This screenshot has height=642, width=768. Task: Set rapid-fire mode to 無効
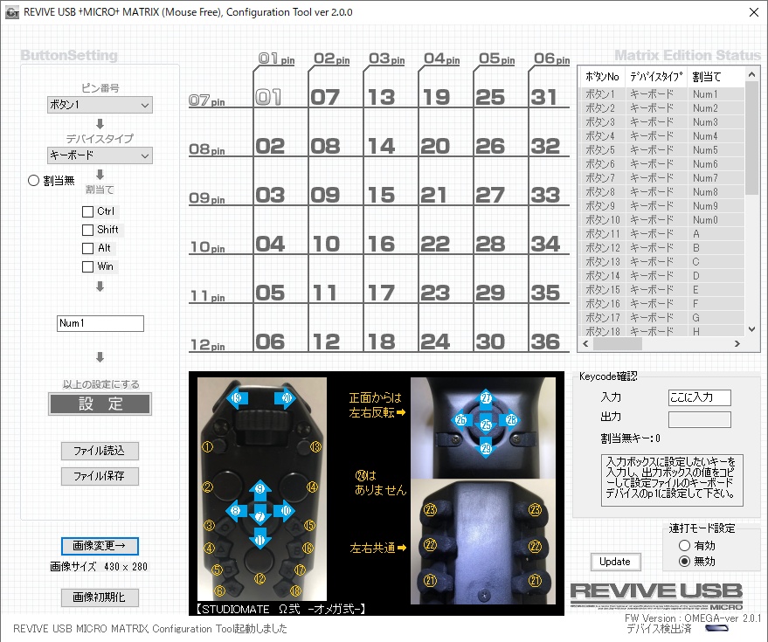click(x=685, y=561)
